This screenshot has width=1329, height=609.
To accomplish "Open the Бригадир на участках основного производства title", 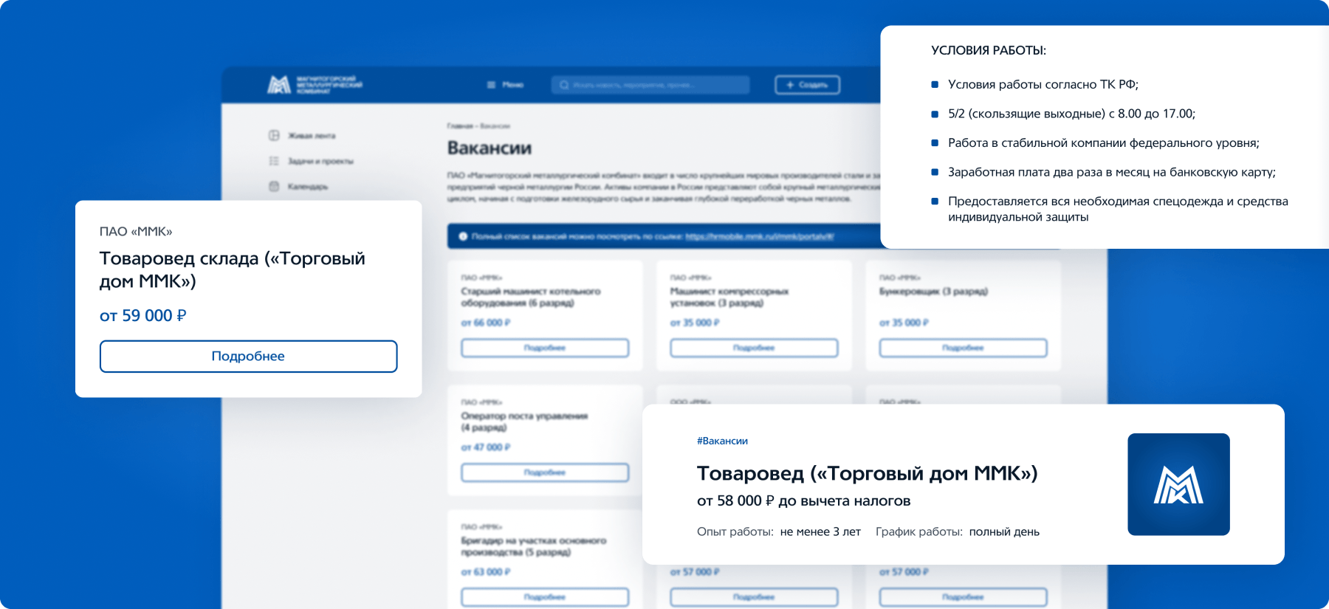I will 534,547.
